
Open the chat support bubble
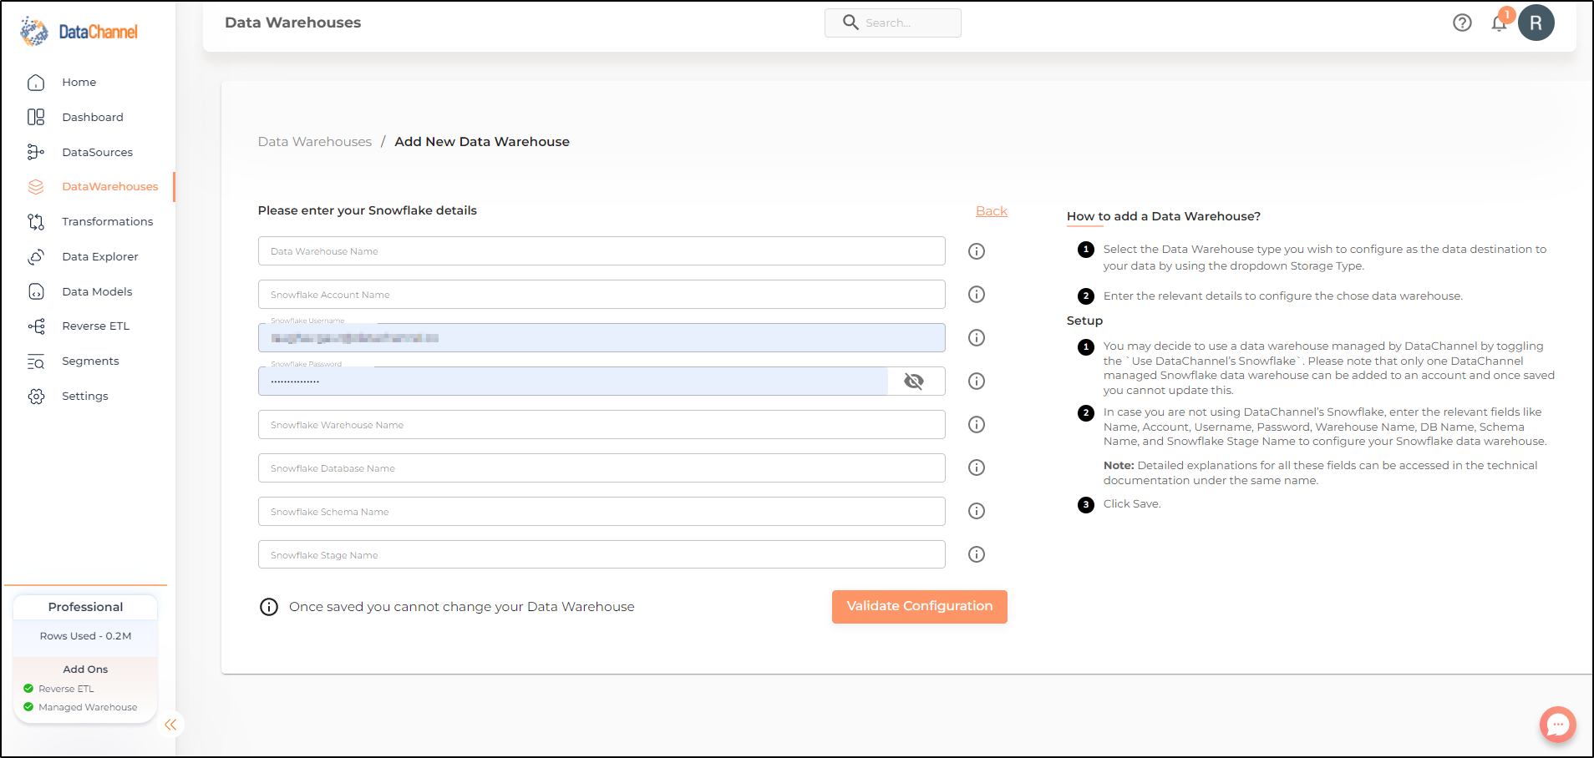coord(1558,725)
